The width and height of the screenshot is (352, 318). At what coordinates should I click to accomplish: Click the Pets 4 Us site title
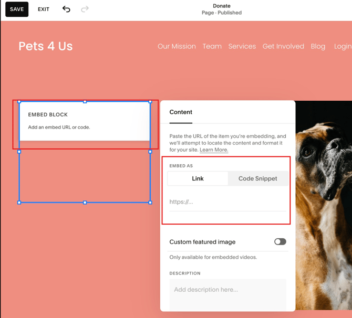(46, 46)
